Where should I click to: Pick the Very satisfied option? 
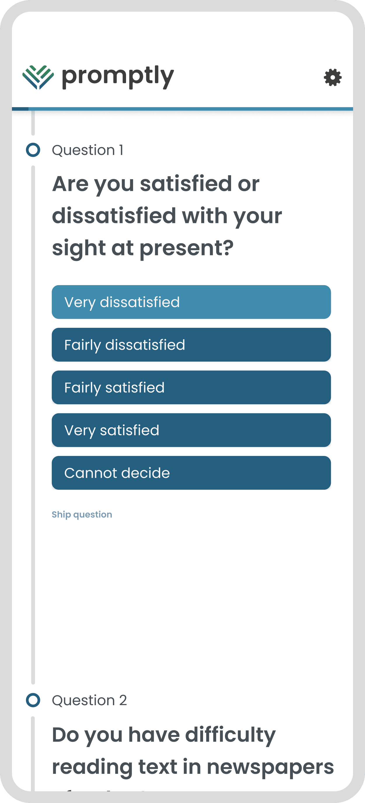pos(191,430)
